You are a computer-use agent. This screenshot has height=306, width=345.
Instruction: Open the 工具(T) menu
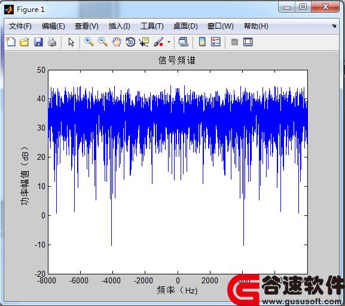(x=152, y=26)
